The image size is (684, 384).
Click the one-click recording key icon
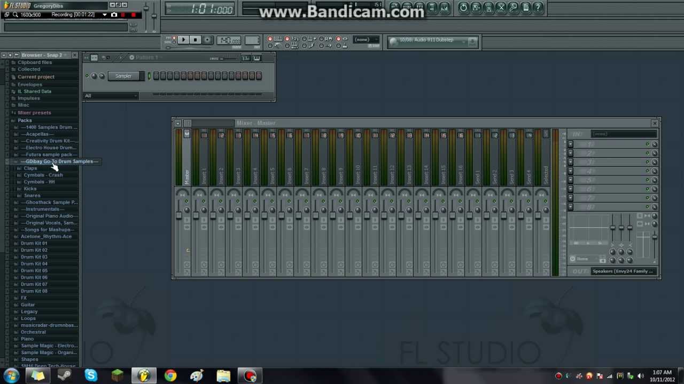coord(513,7)
